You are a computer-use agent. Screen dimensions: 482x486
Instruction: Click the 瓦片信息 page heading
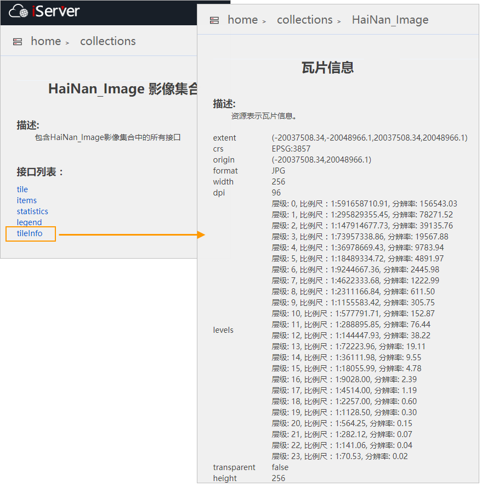327,68
